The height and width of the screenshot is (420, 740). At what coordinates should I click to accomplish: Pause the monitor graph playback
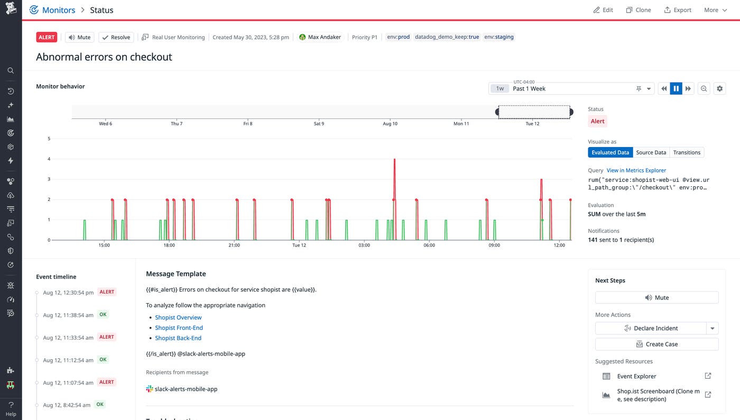point(676,88)
